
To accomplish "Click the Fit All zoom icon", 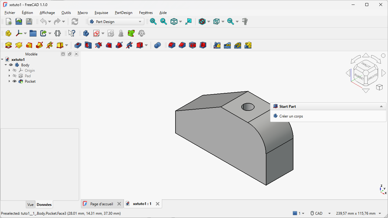I will (153, 21).
